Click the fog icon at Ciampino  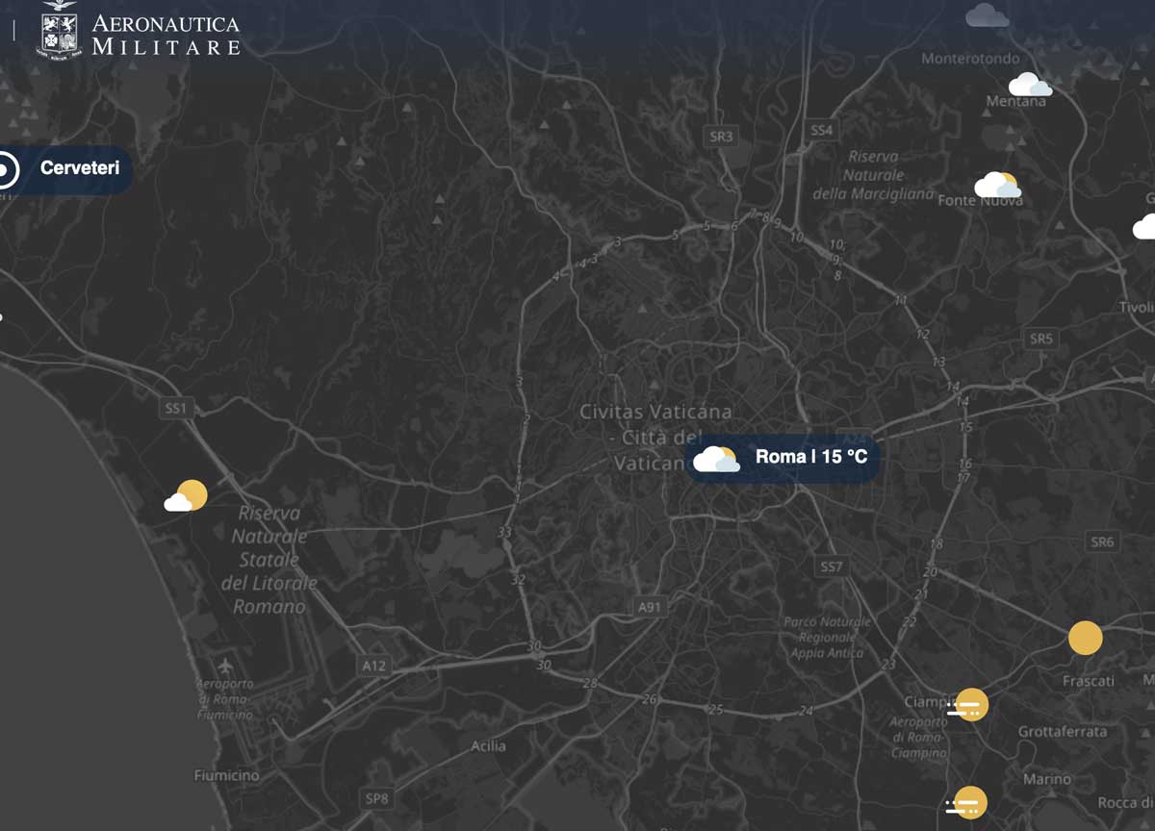point(967,707)
